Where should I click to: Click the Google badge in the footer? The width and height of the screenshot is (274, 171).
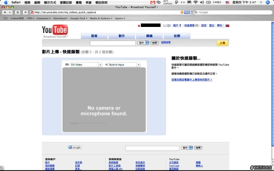[x=75, y=147]
